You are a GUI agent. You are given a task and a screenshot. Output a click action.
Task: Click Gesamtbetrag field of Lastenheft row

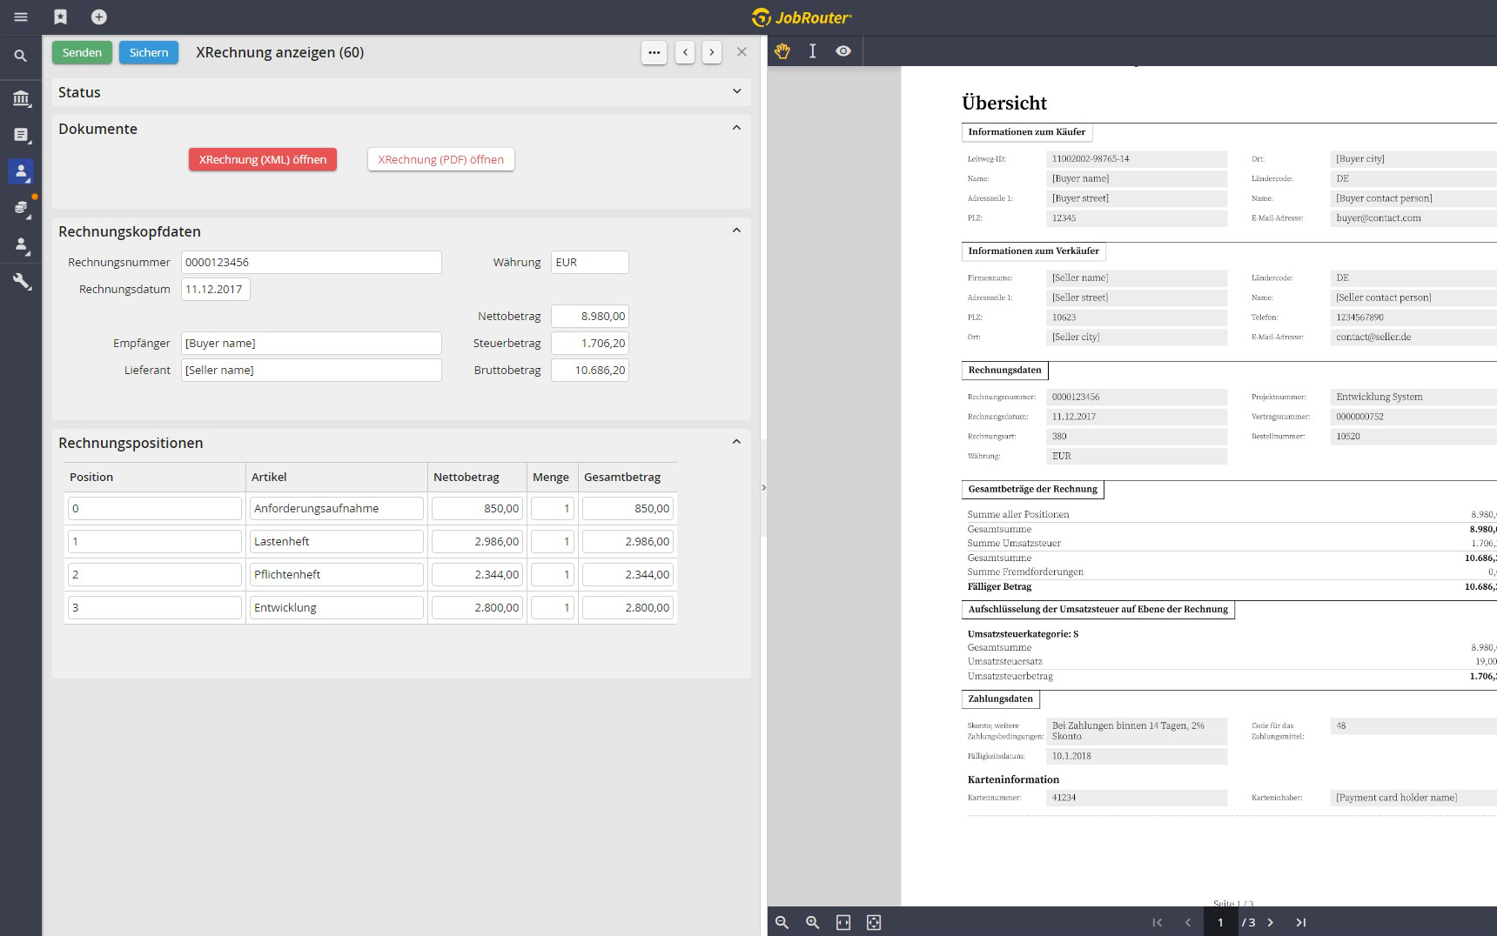[628, 541]
